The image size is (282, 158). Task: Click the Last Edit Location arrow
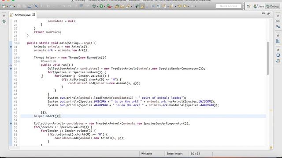[179, 6]
